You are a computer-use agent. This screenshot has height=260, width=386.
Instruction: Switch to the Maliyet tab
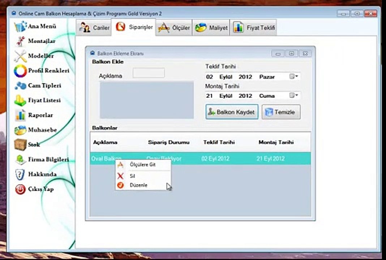[211, 27]
